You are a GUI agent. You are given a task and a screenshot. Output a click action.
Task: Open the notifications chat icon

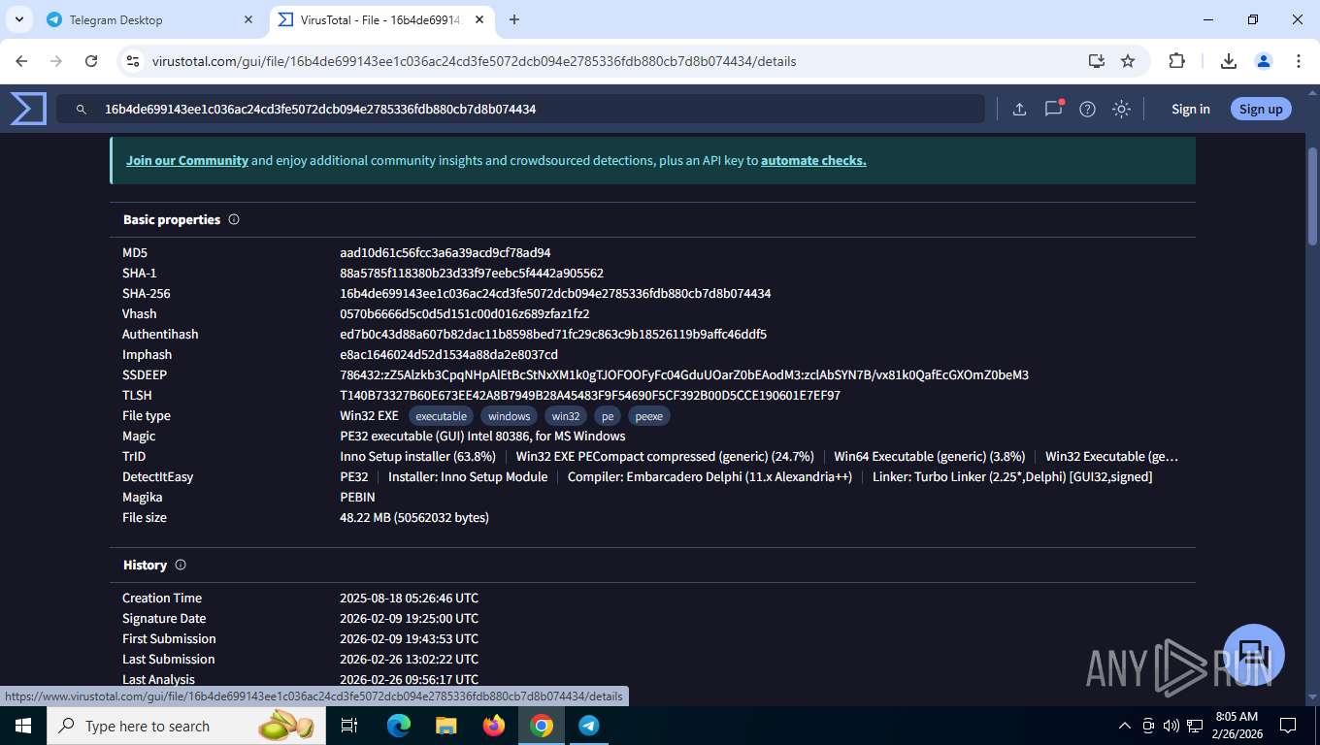click(x=1053, y=109)
